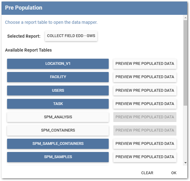Open the SPM_CONTAINERS report table
190x181 pixels.
[58, 130]
